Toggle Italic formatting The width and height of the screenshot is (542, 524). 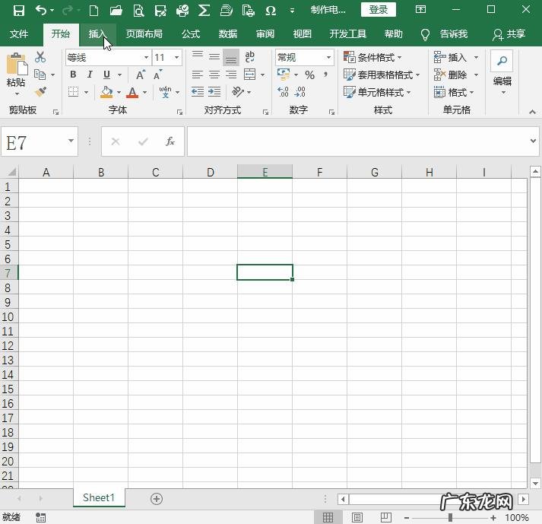(90, 75)
